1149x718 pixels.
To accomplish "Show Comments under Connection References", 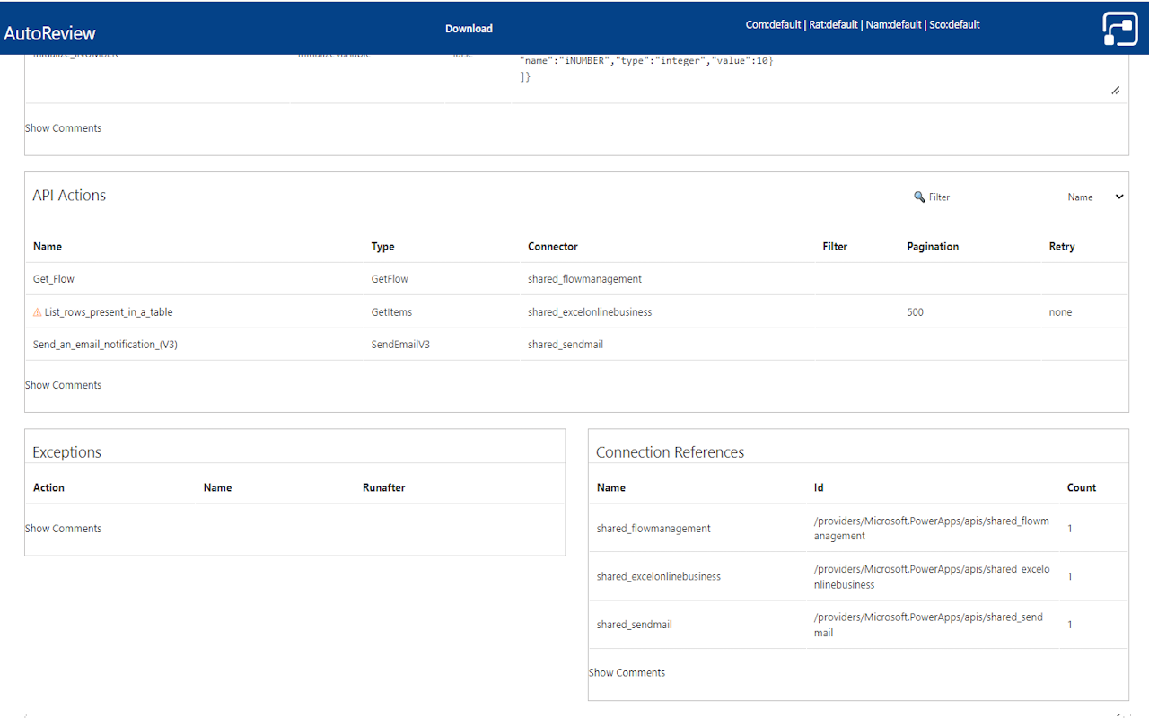I will tap(627, 671).
